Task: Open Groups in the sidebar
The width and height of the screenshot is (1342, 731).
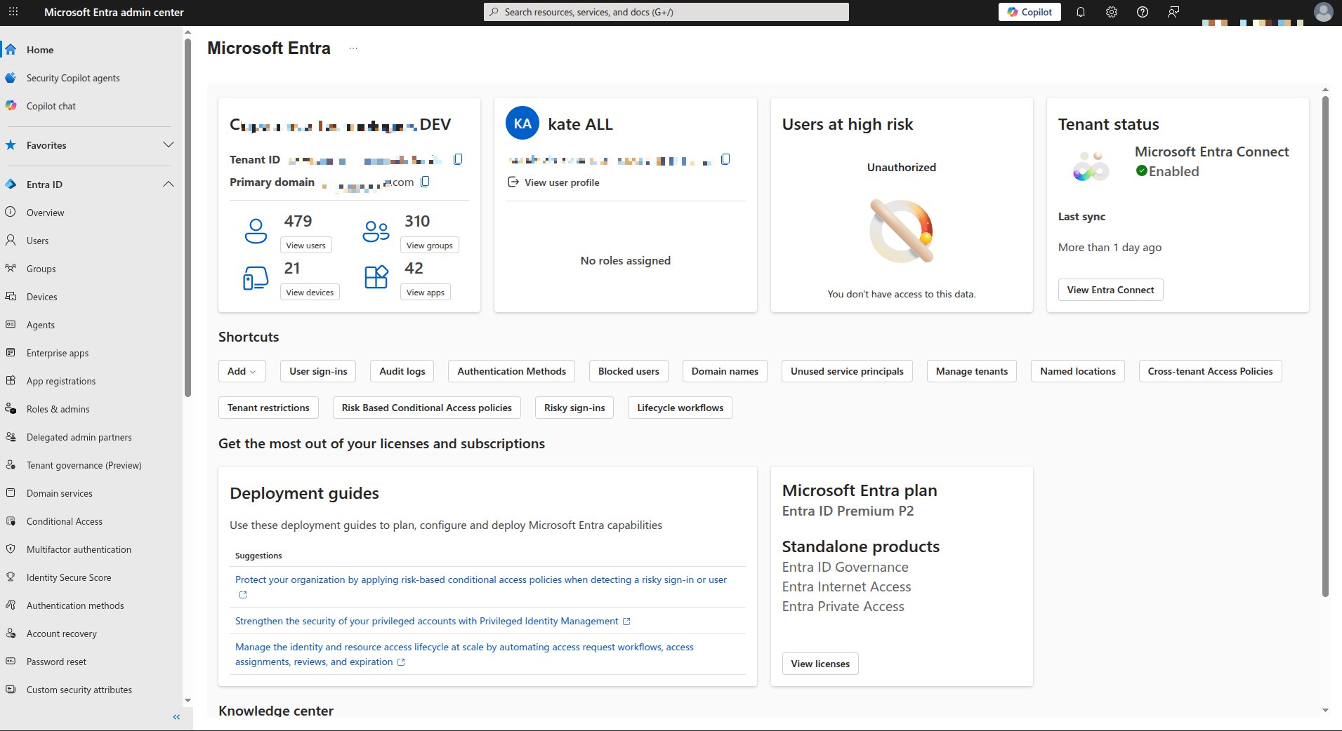Action: tap(41, 269)
